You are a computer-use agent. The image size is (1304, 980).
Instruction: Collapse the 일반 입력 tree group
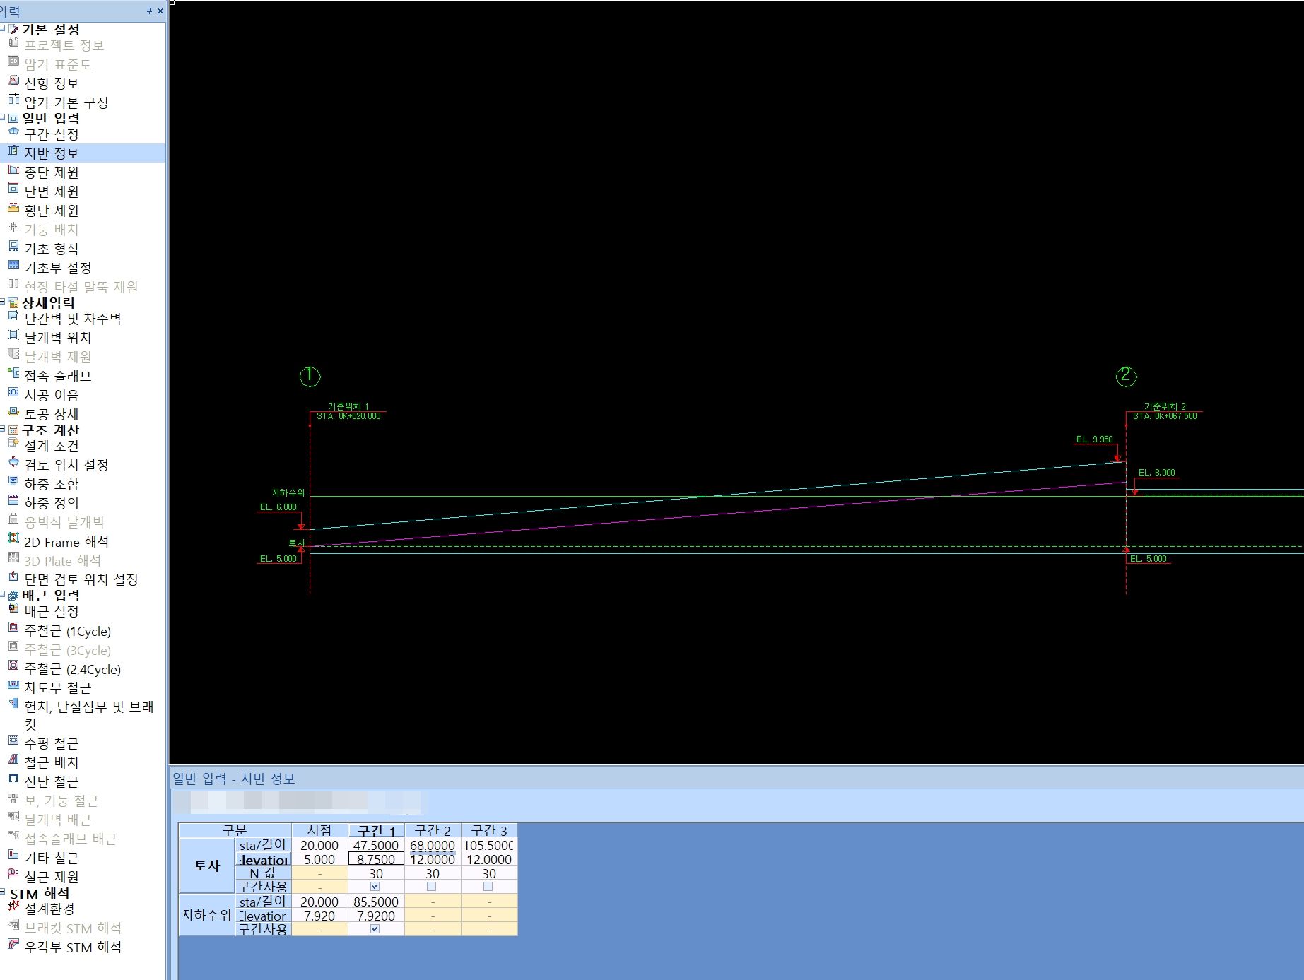3,118
